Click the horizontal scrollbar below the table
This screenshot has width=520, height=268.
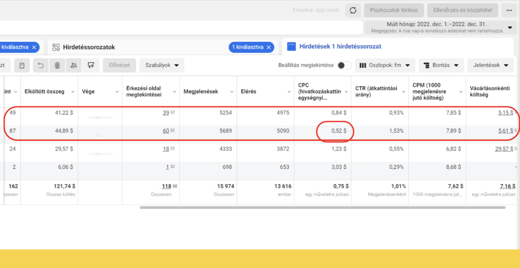point(322,207)
